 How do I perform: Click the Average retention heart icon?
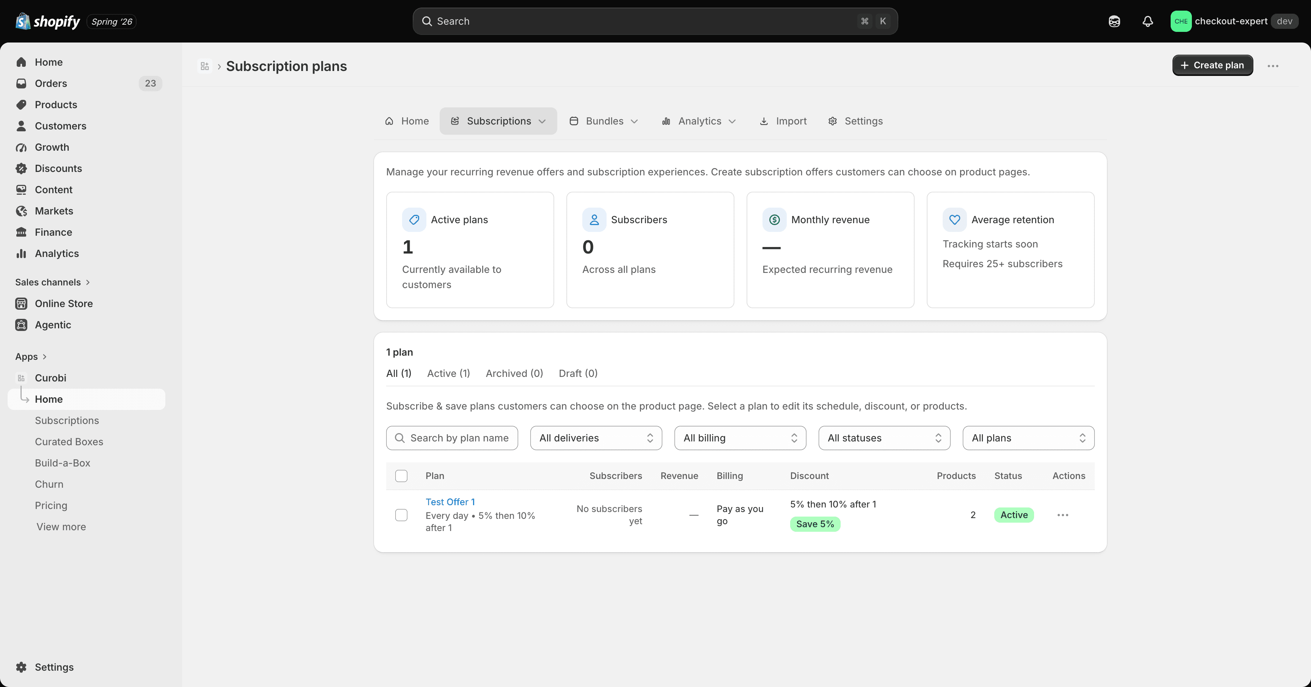[955, 220]
